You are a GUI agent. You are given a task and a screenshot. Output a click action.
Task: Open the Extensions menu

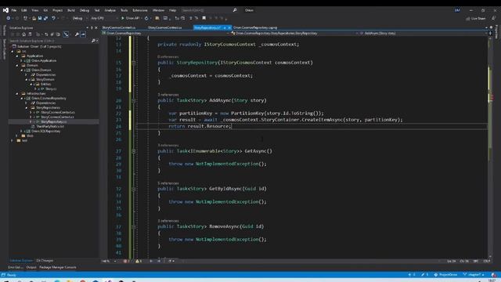140,10
